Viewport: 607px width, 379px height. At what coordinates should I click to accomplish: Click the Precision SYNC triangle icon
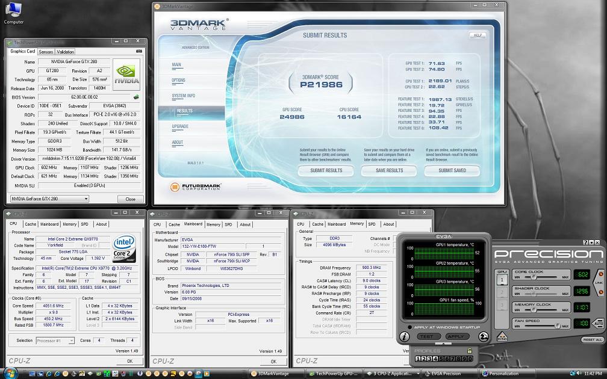click(x=502, y=336)
